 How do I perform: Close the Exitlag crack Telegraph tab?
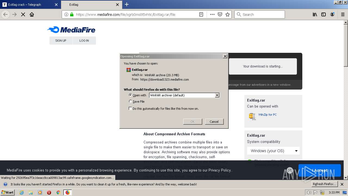(56, 5)
